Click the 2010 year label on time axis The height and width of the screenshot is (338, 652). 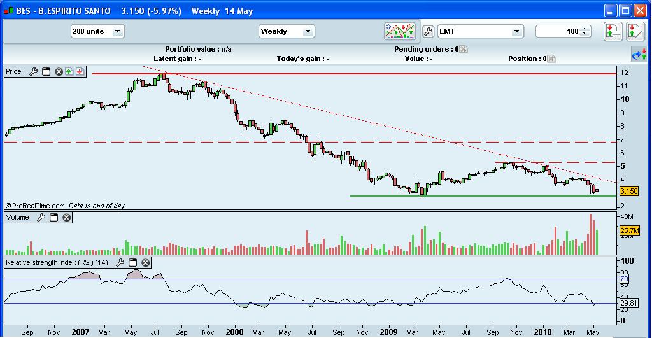(x=542, y=332)
